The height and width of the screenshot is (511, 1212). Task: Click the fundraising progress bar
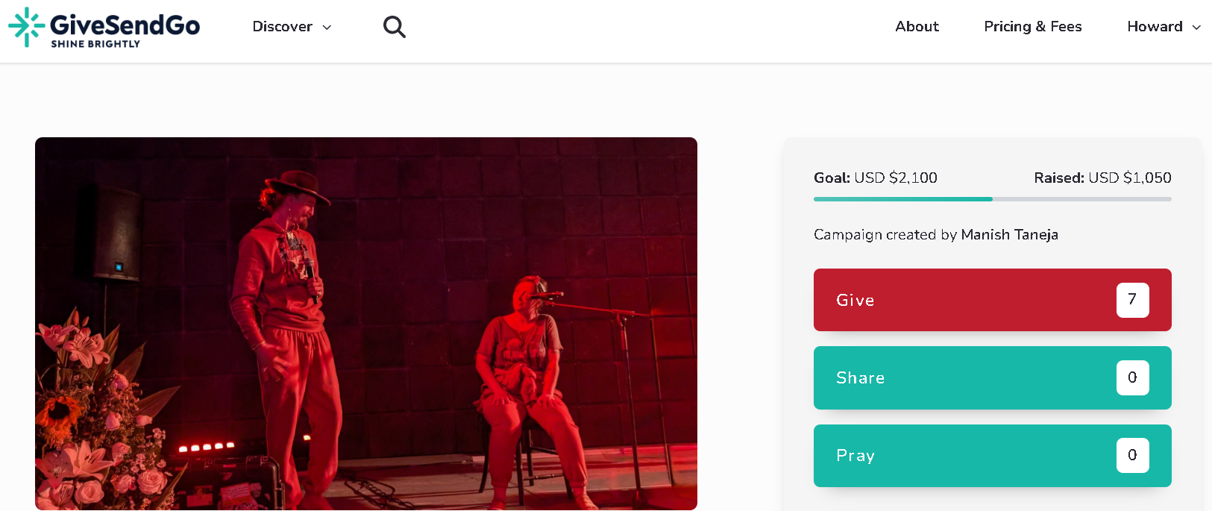click(992, 199)
